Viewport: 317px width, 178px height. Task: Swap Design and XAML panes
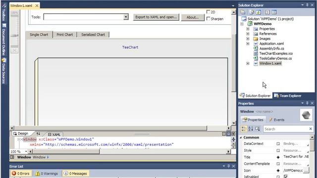click(38, 134)
